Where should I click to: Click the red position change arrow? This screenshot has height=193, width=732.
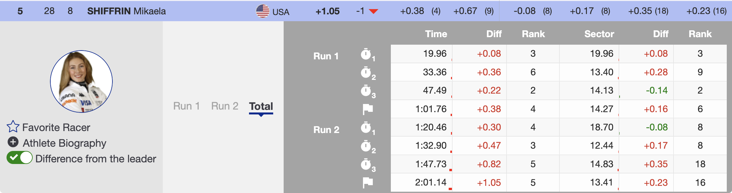[x=373, y=11]
